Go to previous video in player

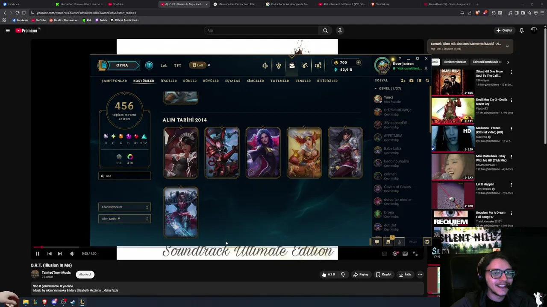pyautogui.click(x=49, y=254)
